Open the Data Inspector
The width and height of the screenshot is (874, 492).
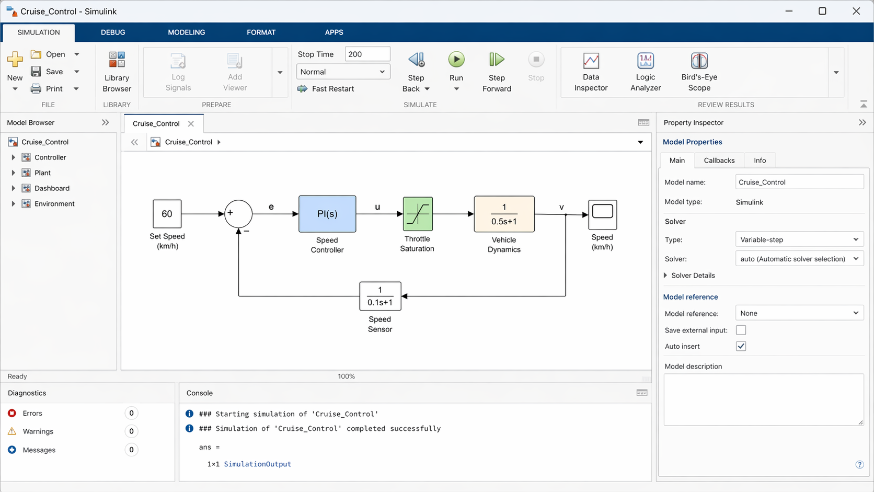click(591, 72)
